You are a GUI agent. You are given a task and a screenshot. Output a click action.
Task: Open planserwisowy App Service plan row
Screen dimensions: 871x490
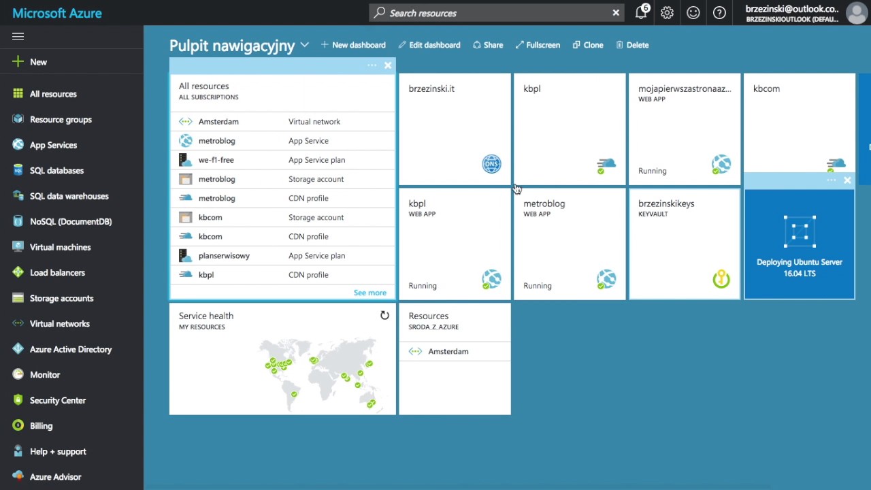(x=282, y=255)
